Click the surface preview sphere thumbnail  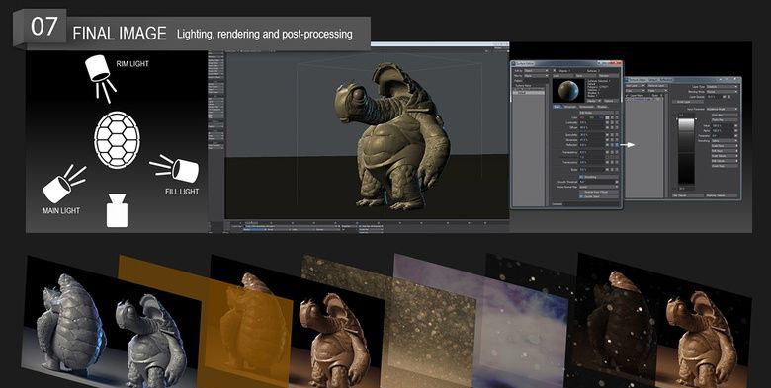pos(568,91)
